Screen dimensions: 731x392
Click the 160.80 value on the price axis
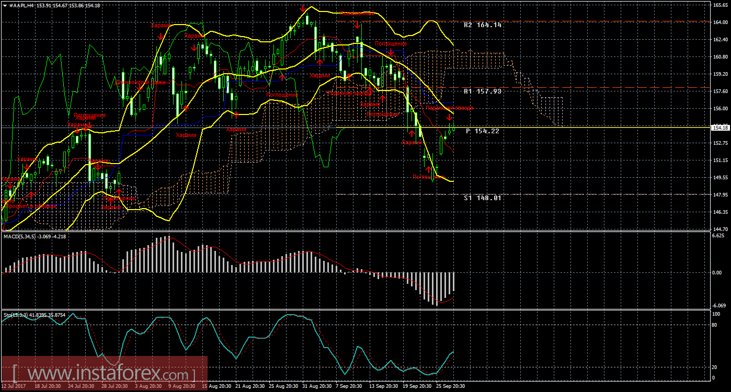[721, 57]
